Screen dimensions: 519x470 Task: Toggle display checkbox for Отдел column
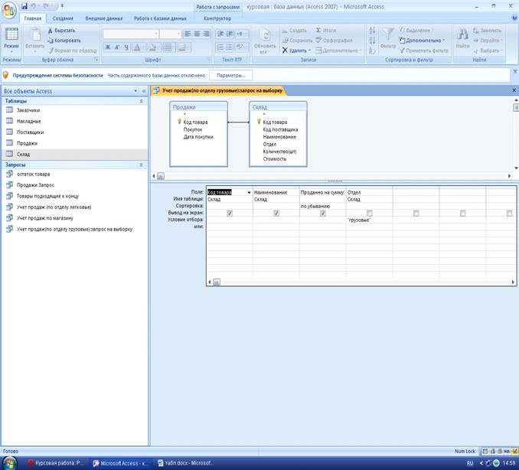click(369, 213)
